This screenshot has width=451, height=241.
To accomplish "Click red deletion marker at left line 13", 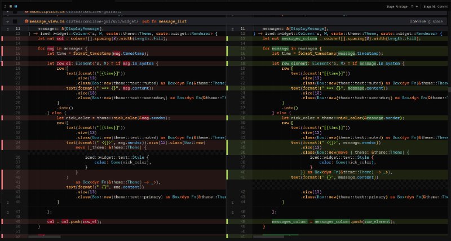I will point(2,38).
